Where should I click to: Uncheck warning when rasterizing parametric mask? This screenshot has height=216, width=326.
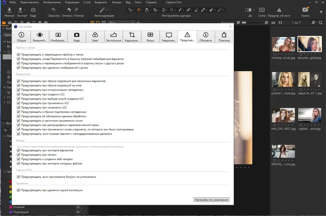18,125
